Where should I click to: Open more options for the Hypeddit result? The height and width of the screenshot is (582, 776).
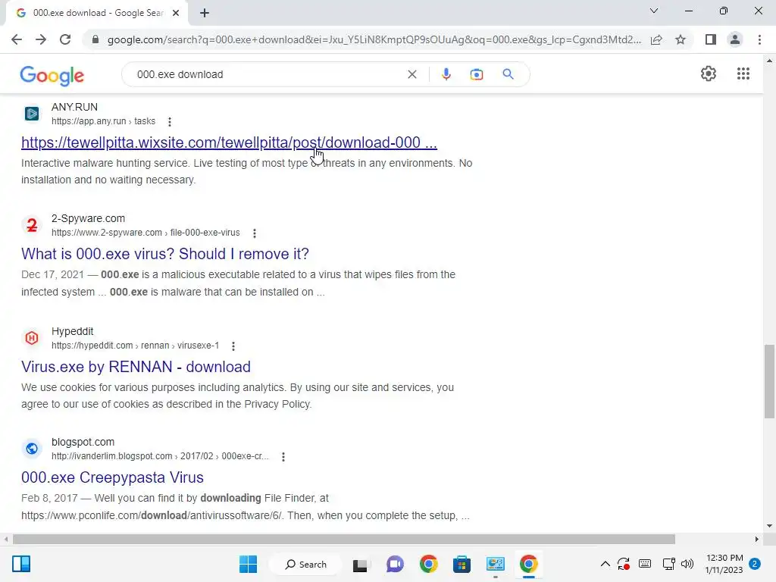(233, 346)
